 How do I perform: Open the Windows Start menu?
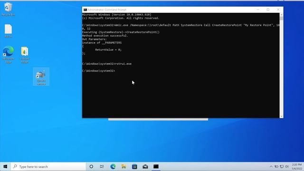(x=5, y=167)
